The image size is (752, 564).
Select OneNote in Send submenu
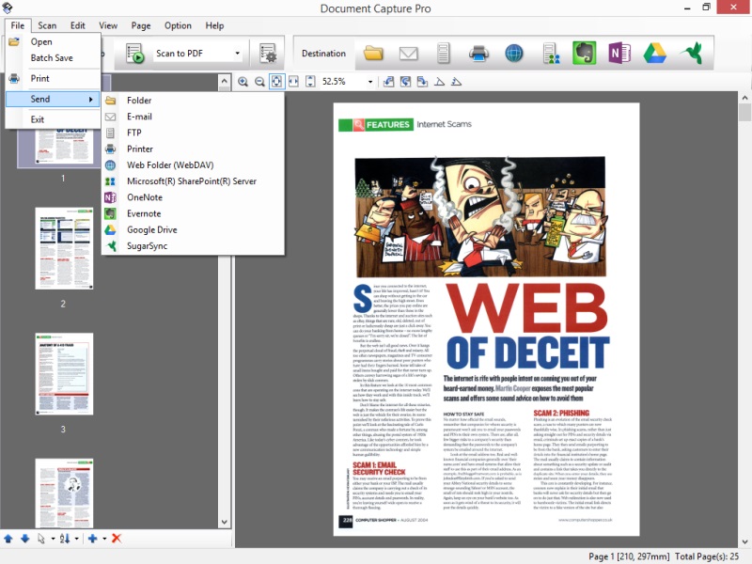coord(193,197)
